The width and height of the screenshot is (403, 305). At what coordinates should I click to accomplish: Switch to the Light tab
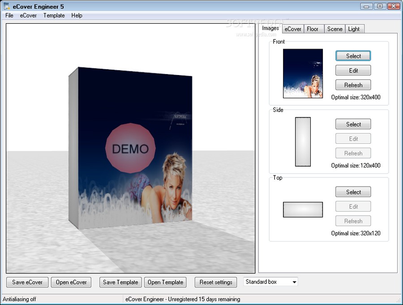(354, 29)
